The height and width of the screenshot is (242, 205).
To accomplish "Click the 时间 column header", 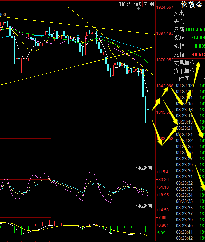I will [x=184, y=79].
